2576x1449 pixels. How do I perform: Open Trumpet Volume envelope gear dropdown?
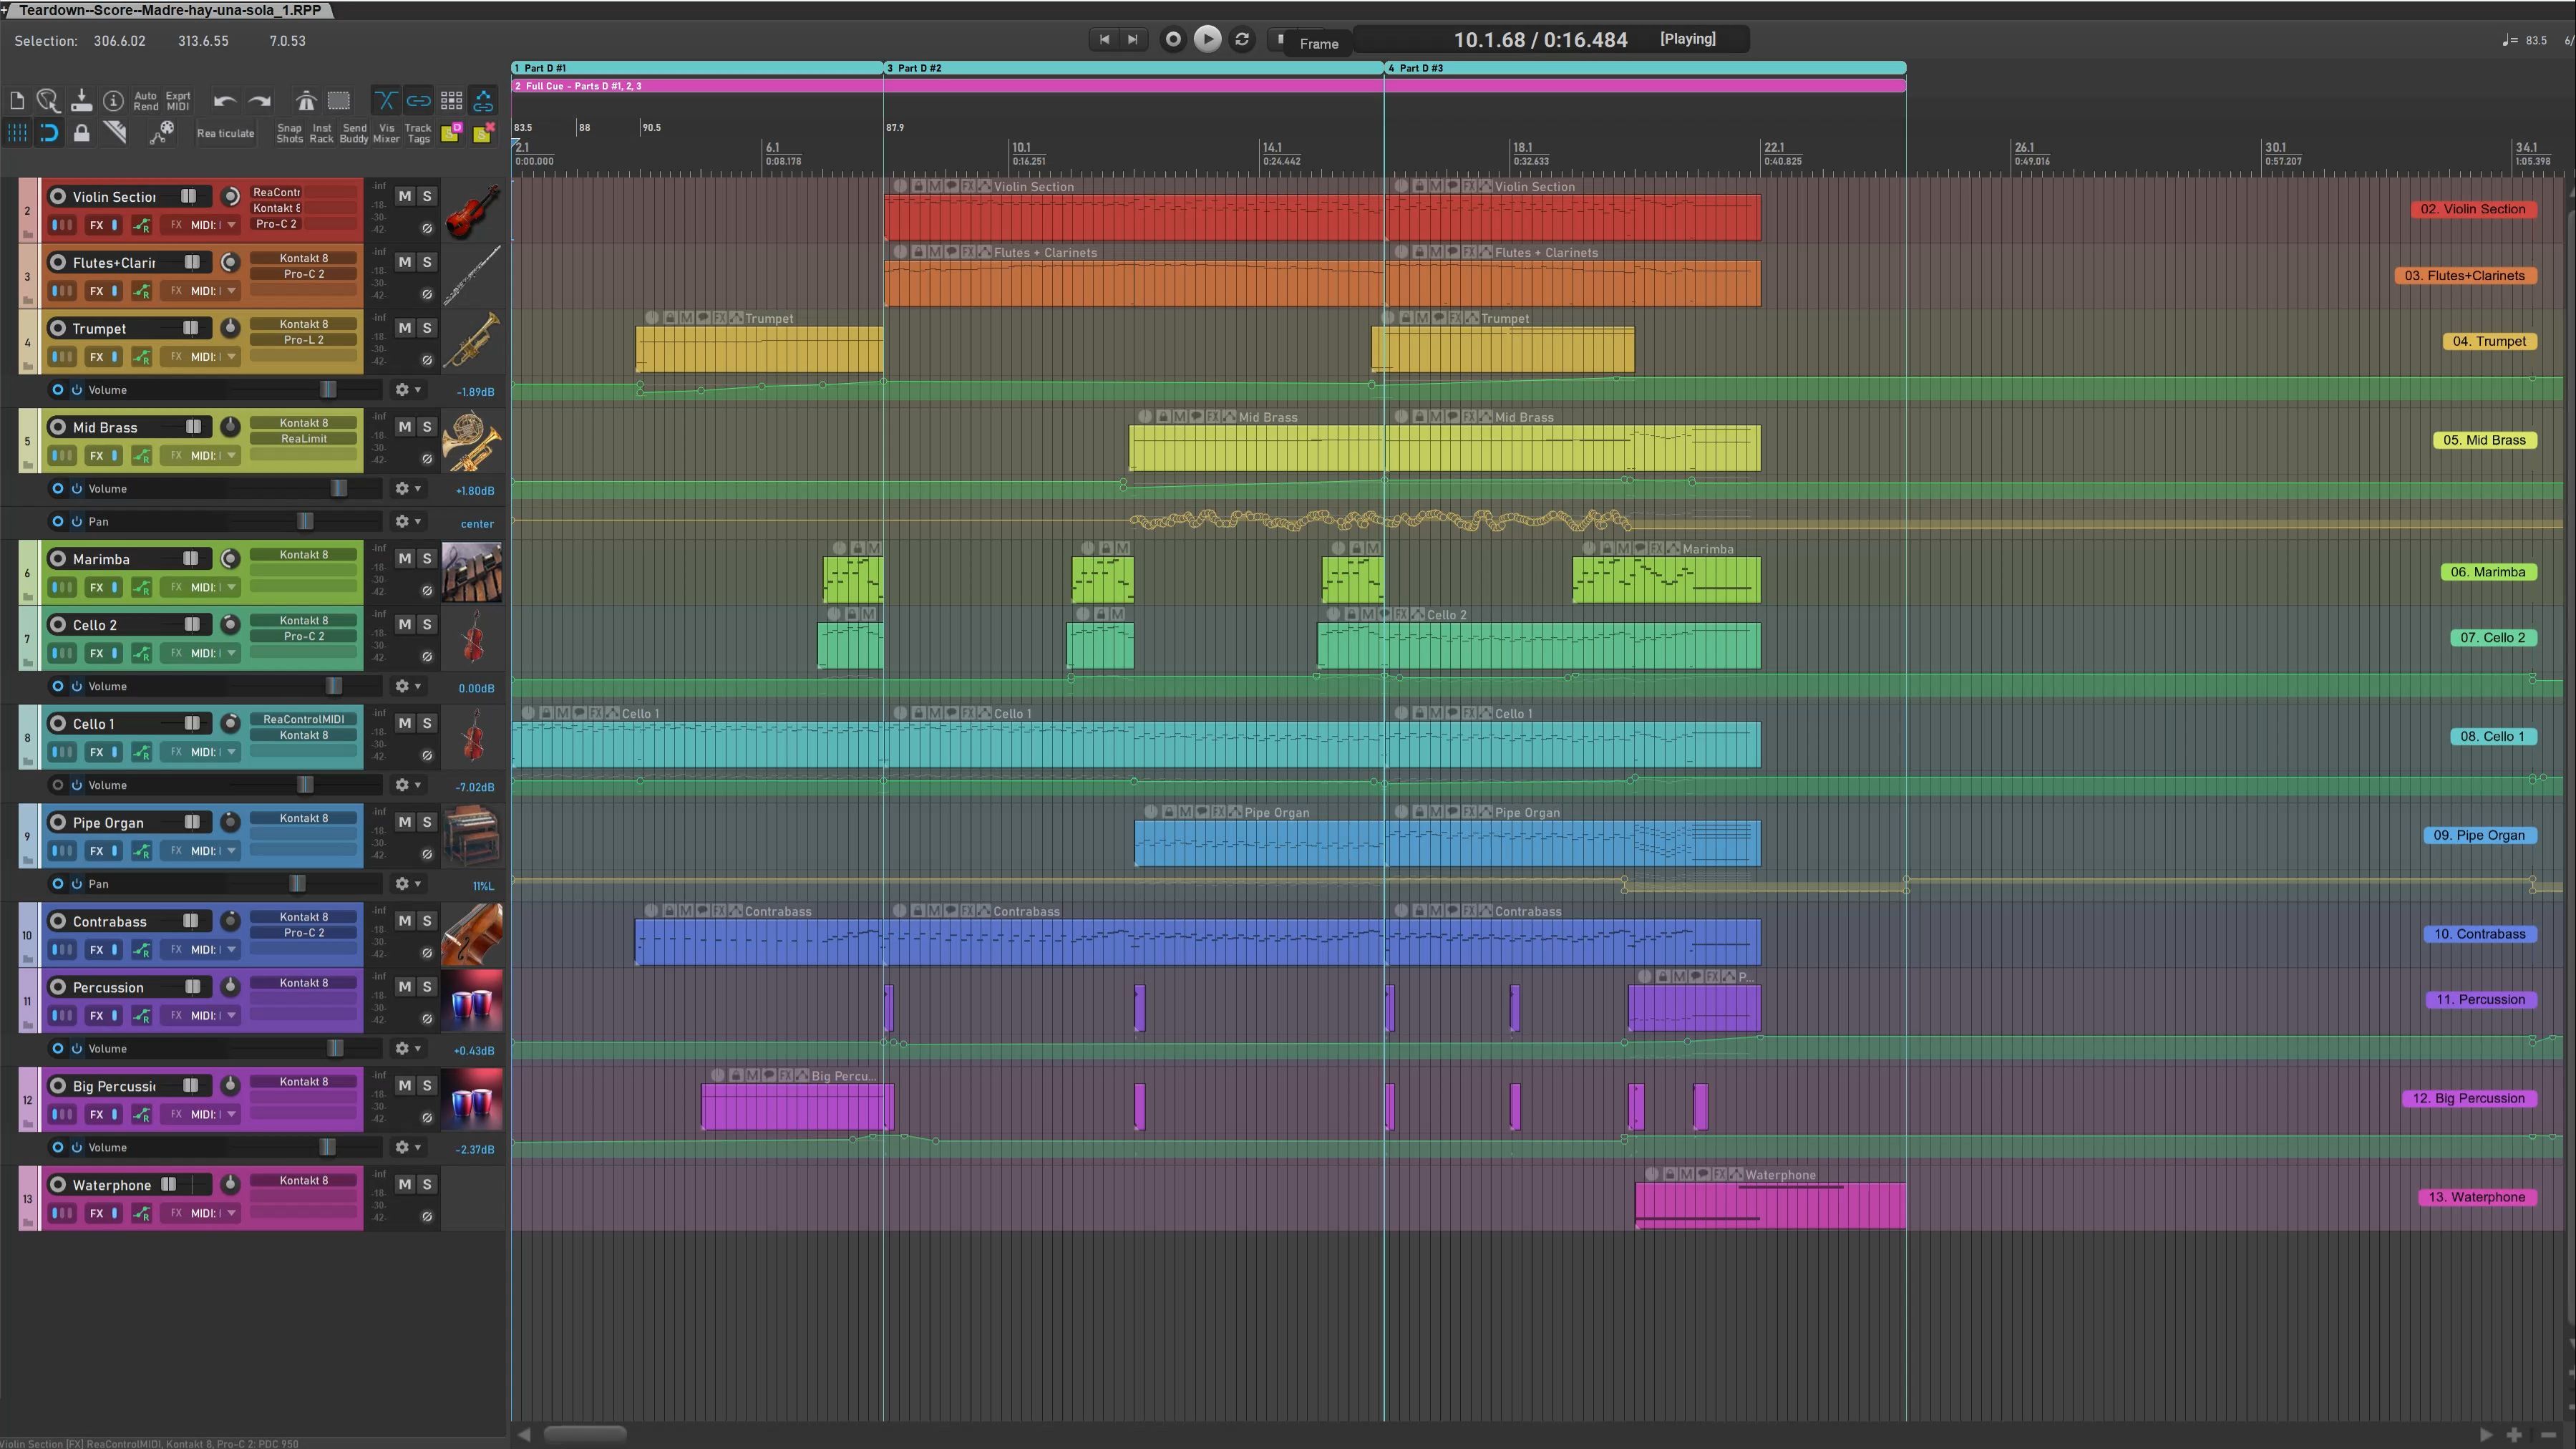(x=407, y=390)
